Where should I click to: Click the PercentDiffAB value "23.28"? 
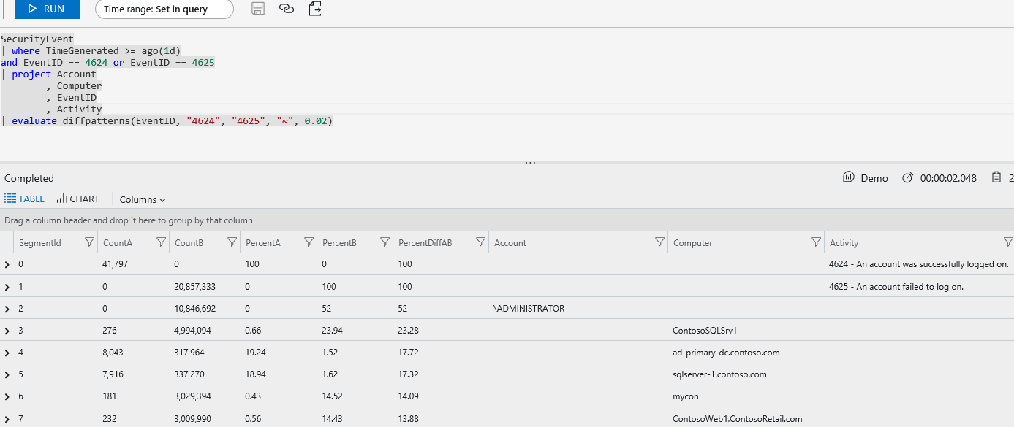pyautogui.click(x=409, y=331)
